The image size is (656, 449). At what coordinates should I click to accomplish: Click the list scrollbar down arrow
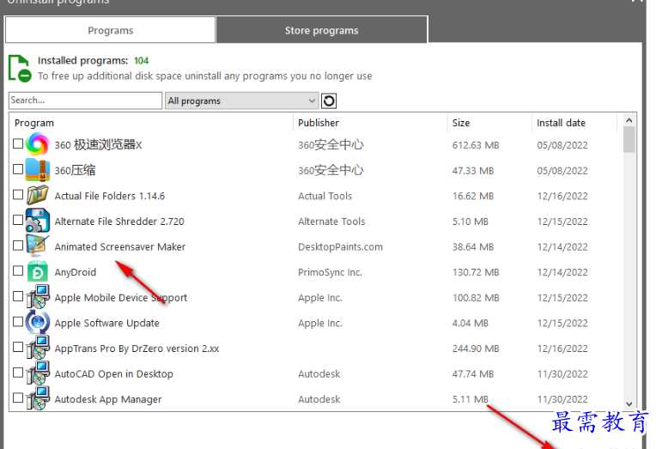coord(629,403)
